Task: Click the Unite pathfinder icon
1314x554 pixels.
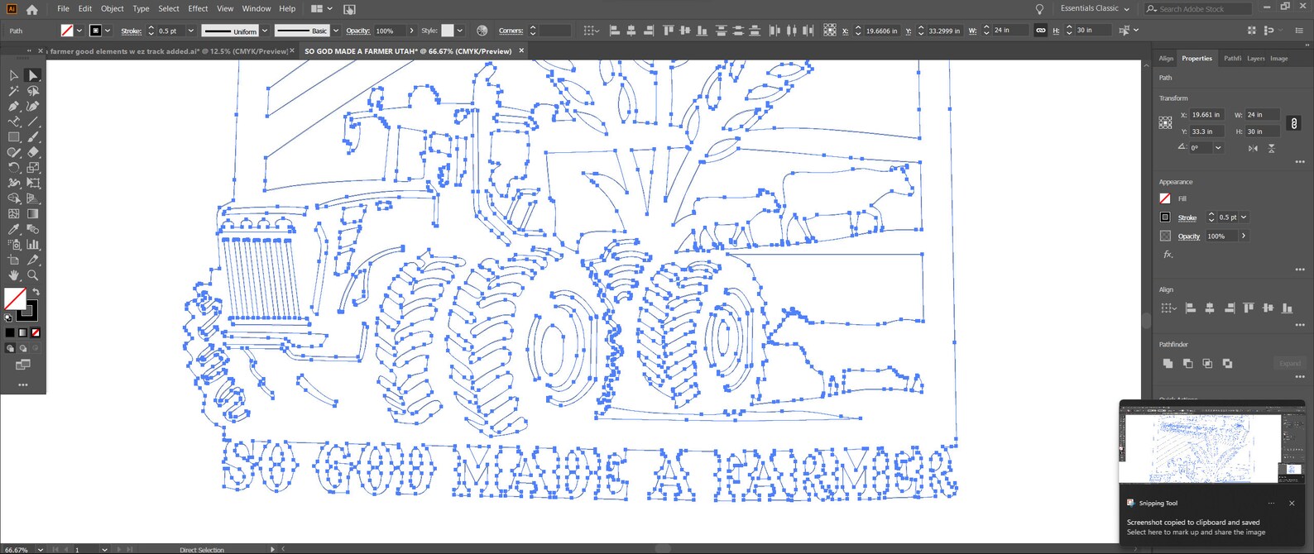Action: 1168,363
